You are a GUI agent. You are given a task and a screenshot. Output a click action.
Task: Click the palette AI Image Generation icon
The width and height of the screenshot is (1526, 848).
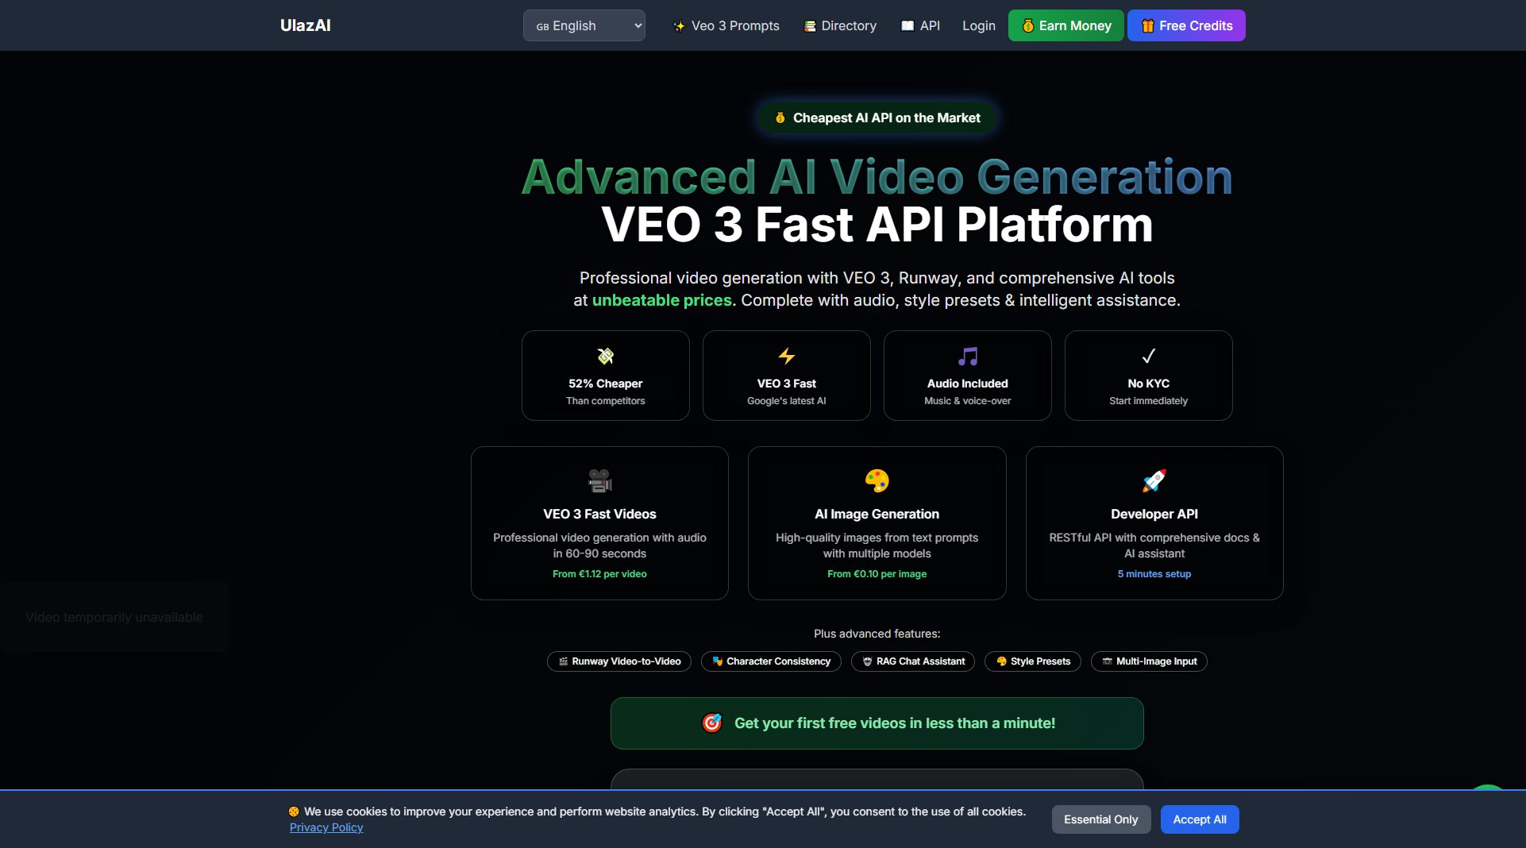click(x=877, y=480)
